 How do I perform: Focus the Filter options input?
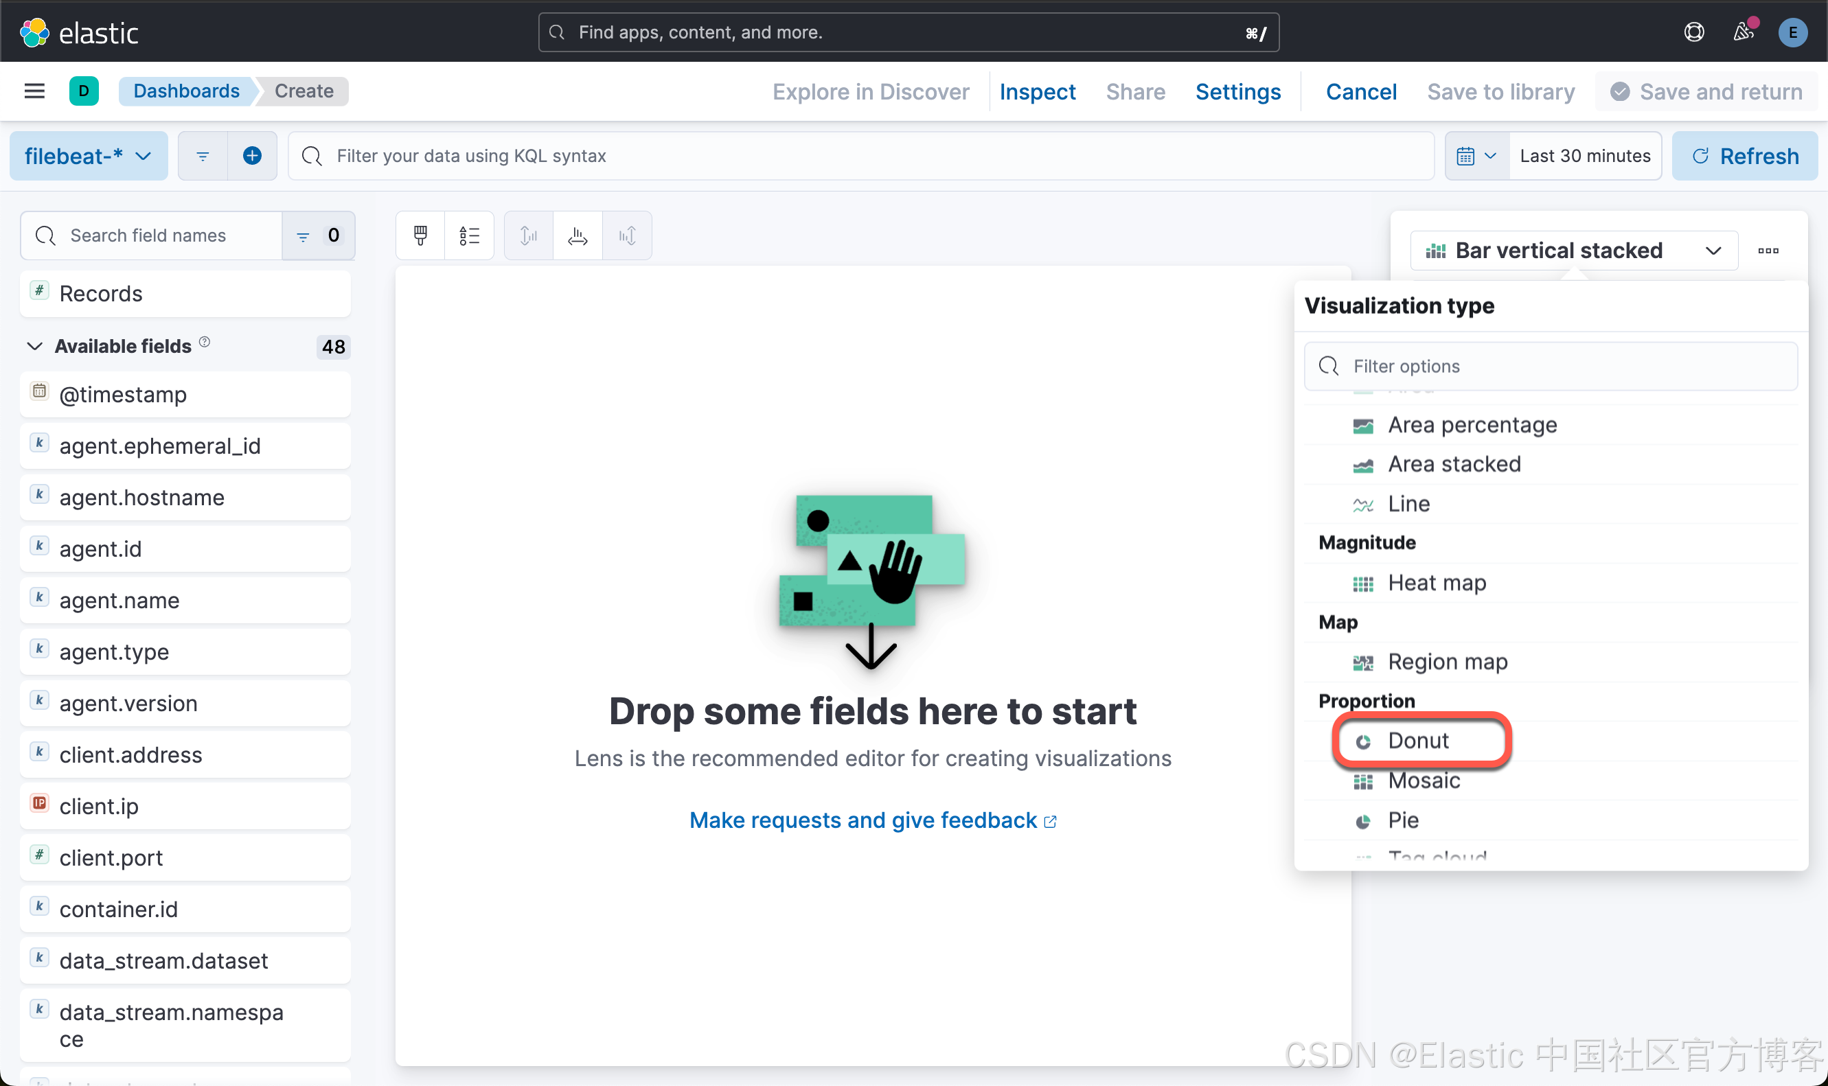1551,366
